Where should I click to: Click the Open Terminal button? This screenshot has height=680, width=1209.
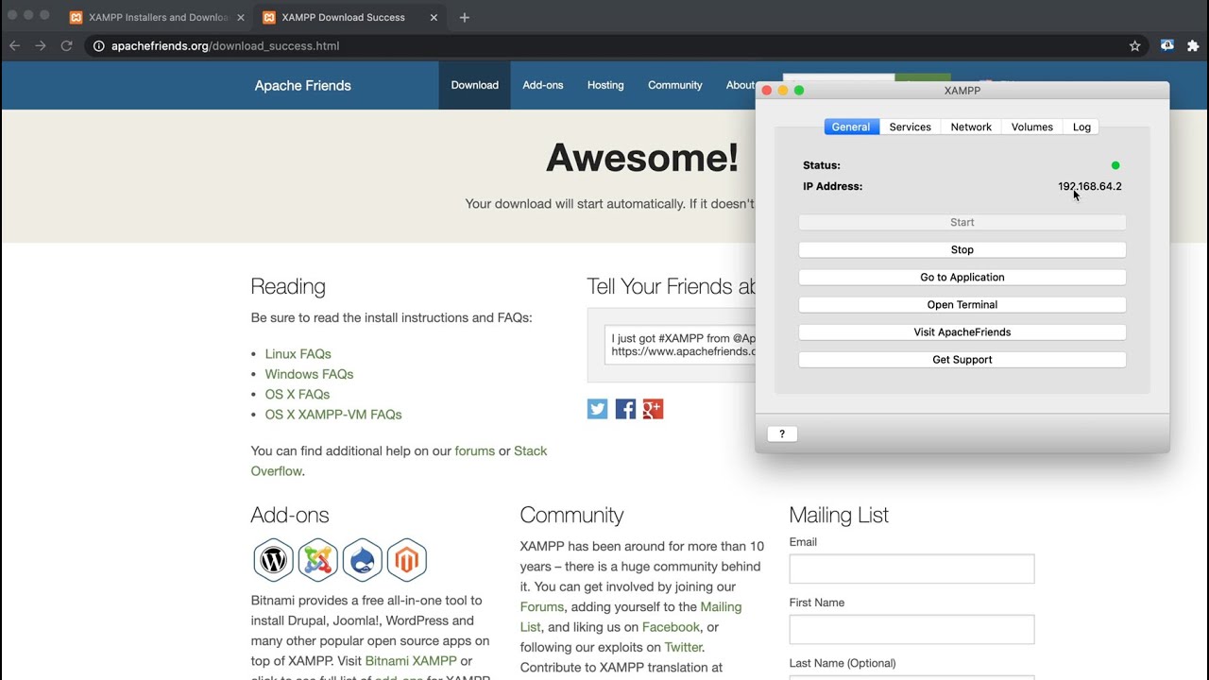[x=962, y=304]
